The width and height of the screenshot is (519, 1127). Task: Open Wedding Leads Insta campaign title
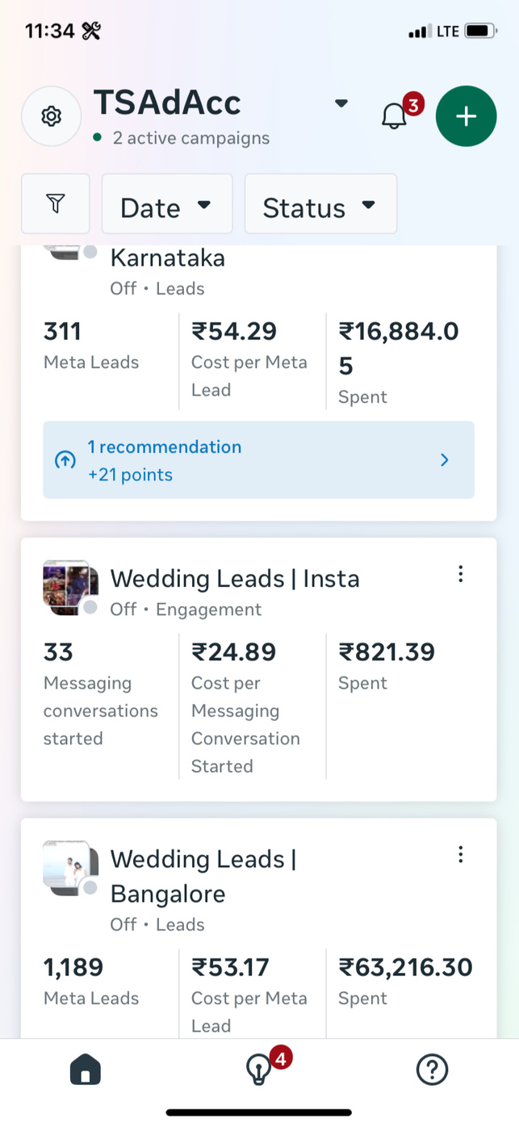(x=234, y=579)
